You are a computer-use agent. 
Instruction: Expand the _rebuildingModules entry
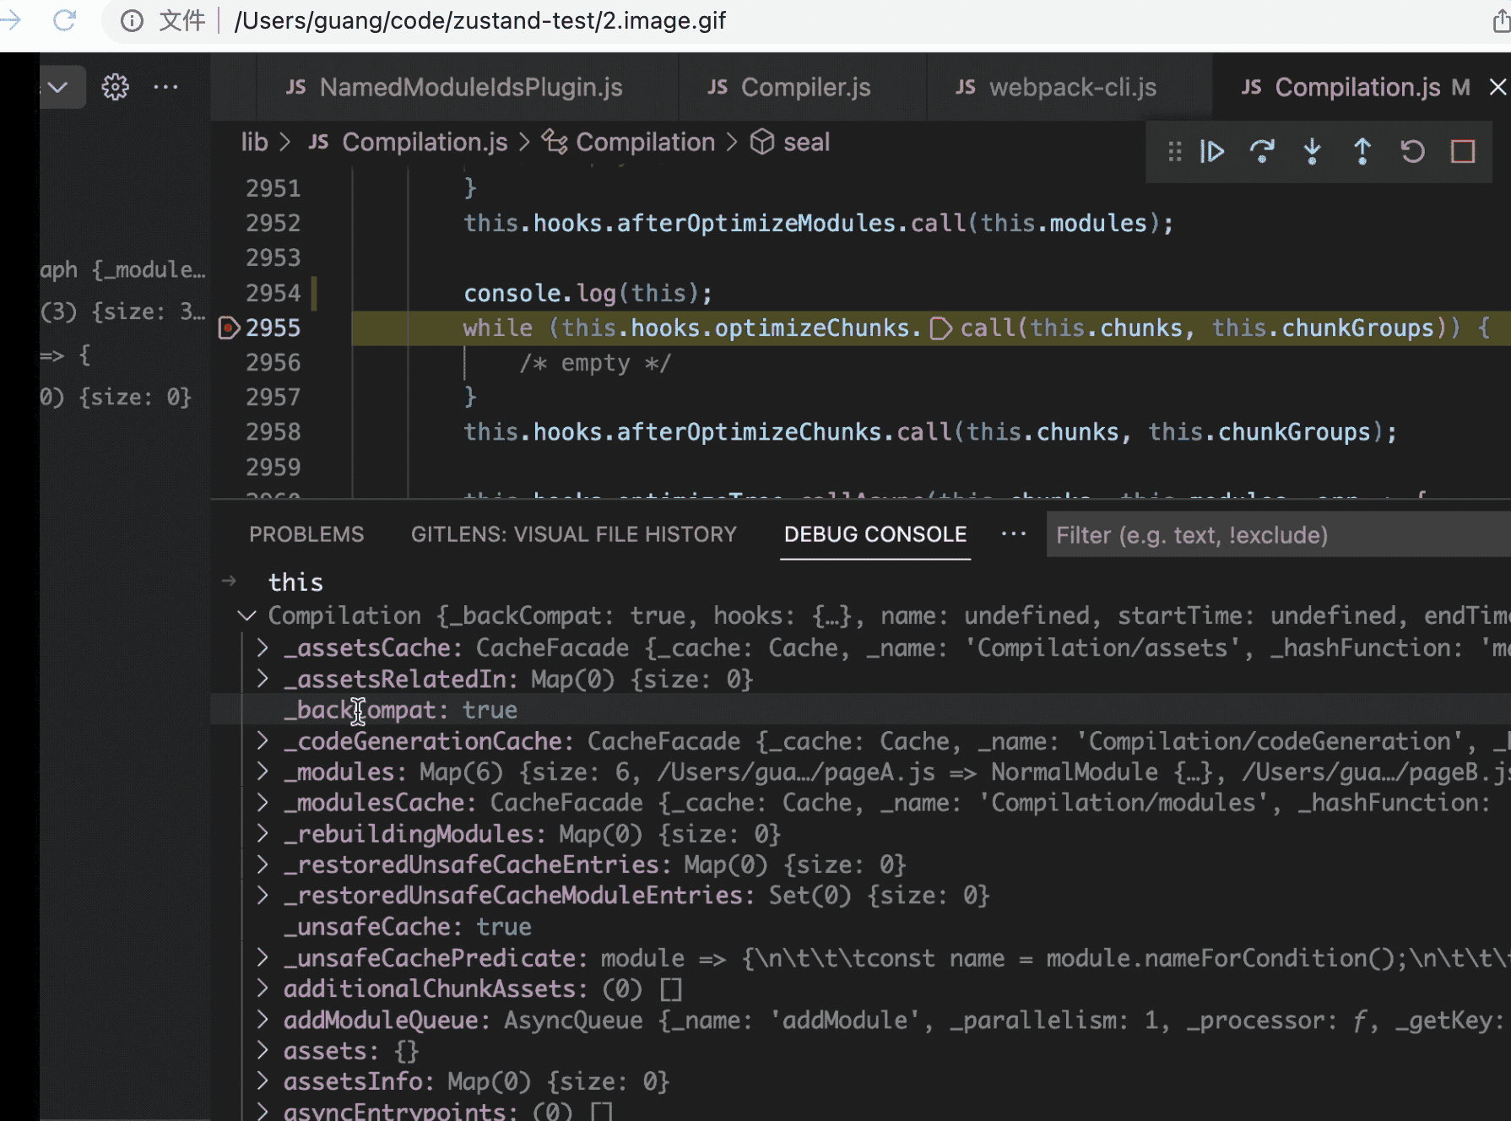click(263, 834)
